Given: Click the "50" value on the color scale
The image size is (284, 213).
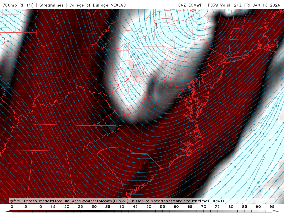Looking at the screenshot, I should (149, 207).
